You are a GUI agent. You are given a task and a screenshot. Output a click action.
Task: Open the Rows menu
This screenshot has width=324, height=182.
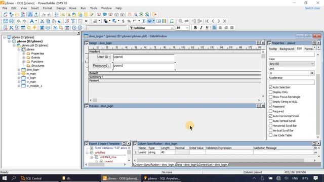(x=73, y=8)
